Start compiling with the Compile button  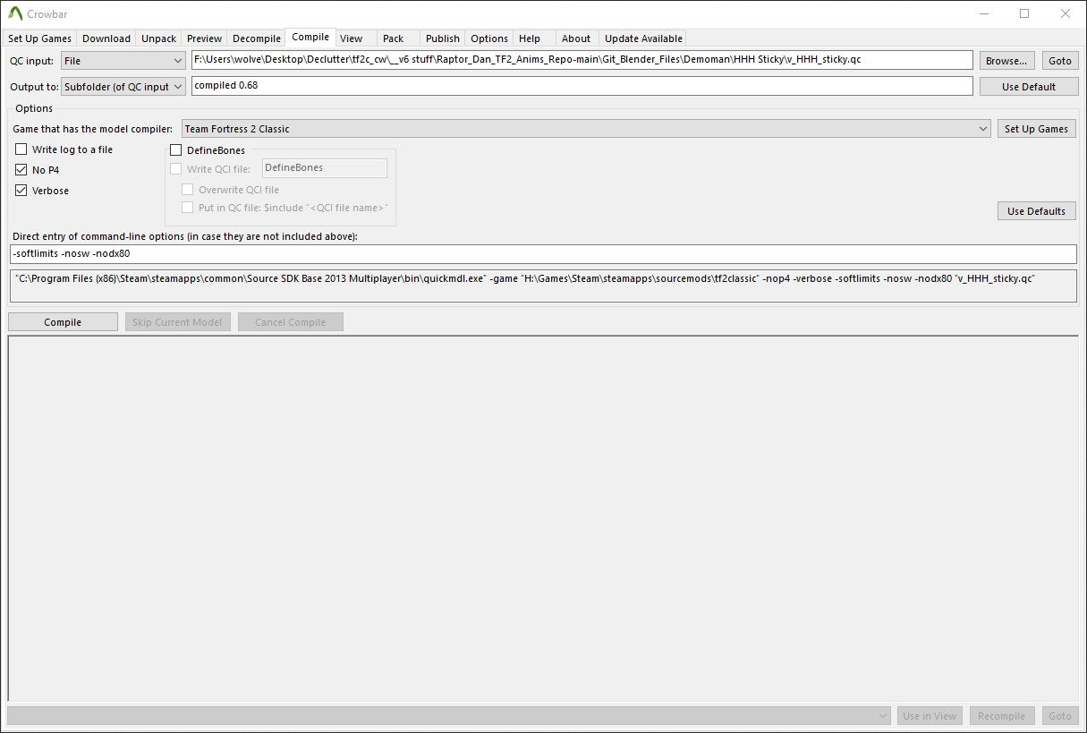(63, 322)
